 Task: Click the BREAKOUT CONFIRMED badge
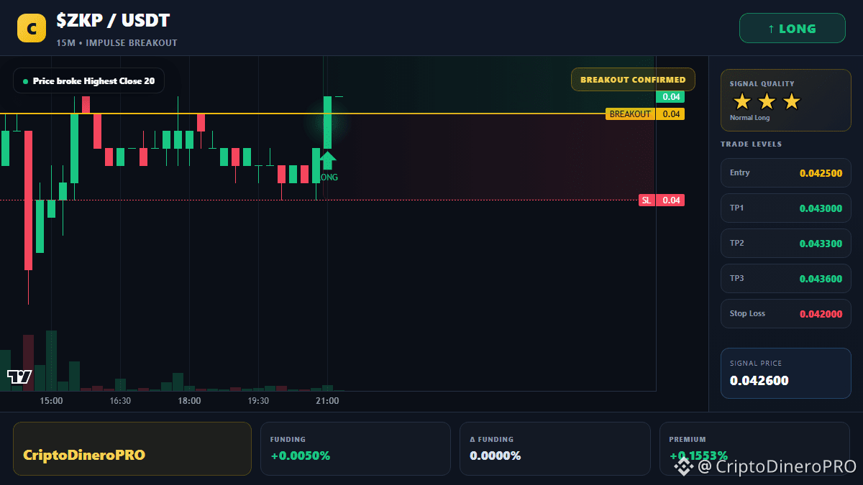633,80
